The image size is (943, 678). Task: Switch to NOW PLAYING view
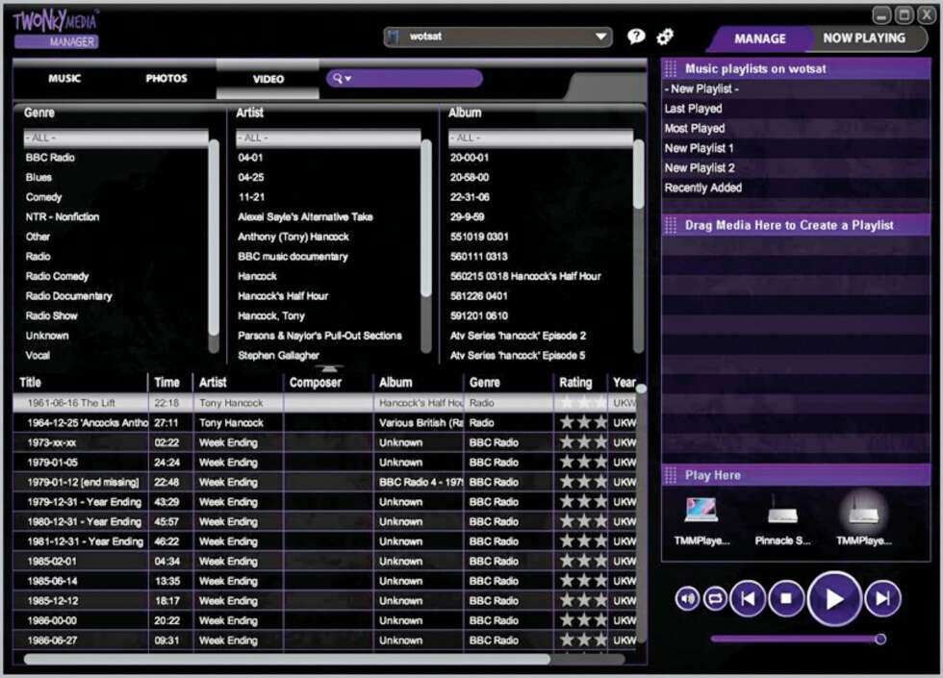point(864,38)
